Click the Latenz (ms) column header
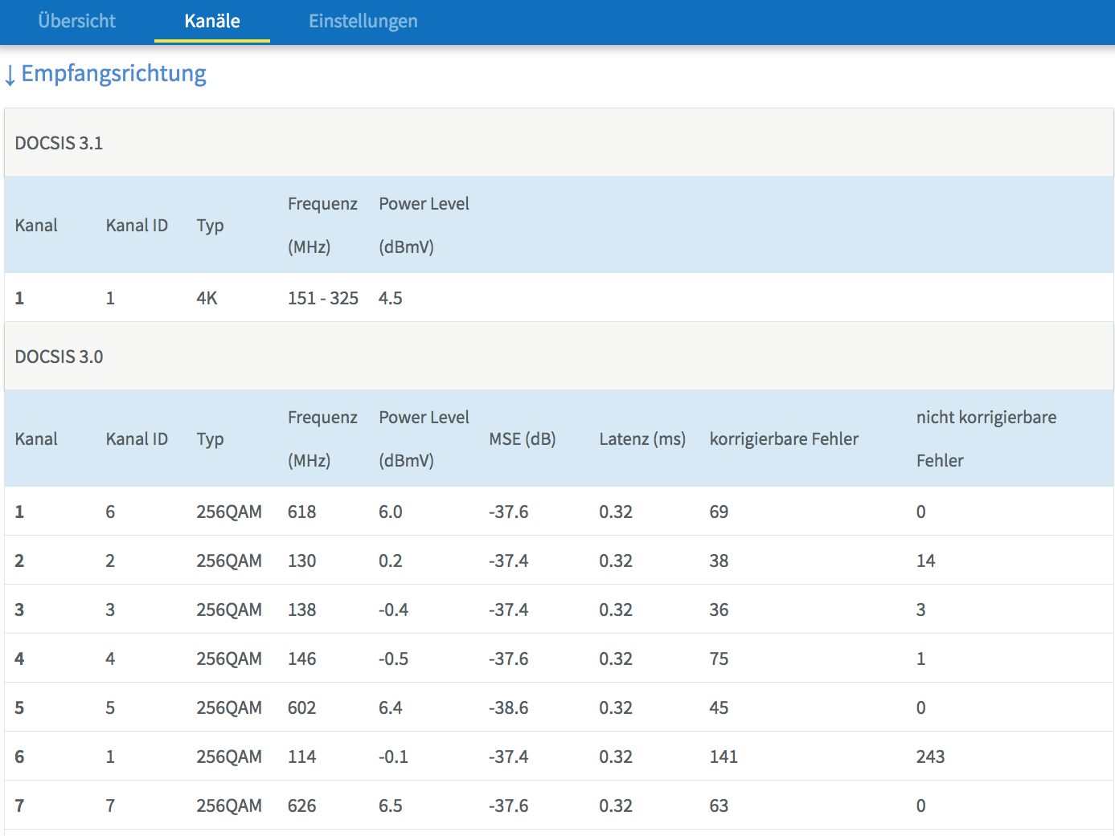Image resolution: width=1115 pixels, height=836 pixels. click(x=642, y=438)
